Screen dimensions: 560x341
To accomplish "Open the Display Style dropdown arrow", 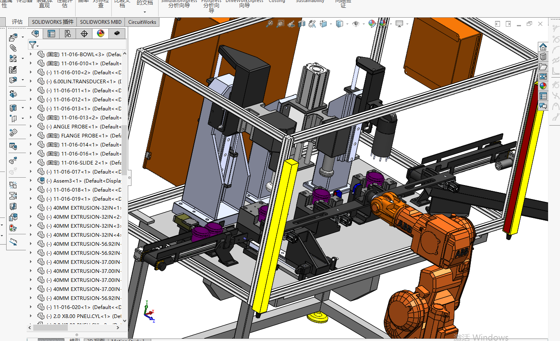I will [347, 24].
